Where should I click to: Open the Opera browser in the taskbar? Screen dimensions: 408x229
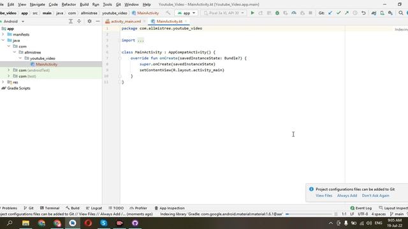[88, 223]
